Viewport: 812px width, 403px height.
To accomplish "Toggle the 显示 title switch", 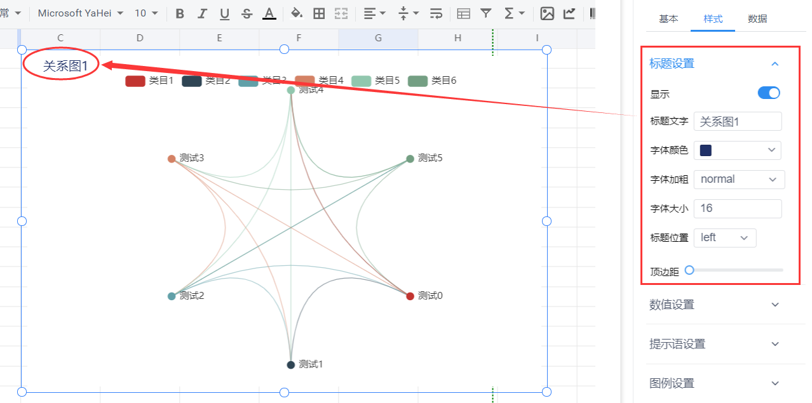I will pos(769,93).
